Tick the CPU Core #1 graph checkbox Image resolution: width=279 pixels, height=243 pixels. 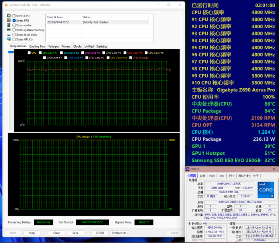coord(40,52)
